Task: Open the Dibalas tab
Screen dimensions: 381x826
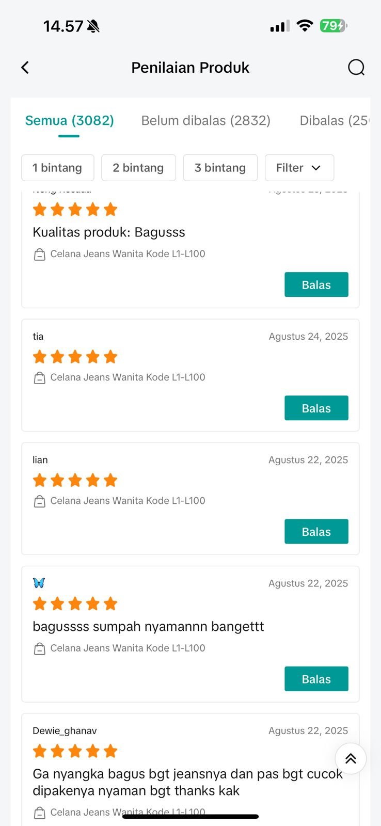Action: pyautogui.click(x=334, y=120)
